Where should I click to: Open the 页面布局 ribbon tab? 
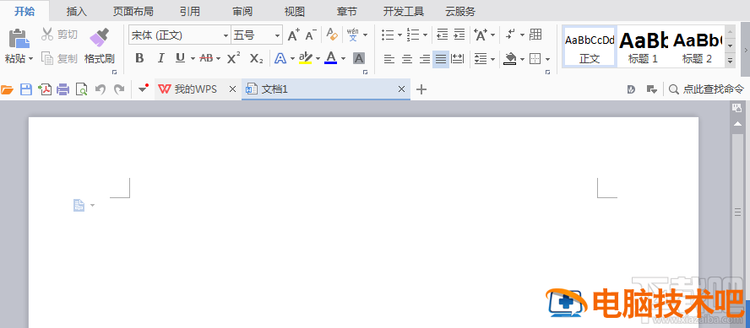[133, 11]
